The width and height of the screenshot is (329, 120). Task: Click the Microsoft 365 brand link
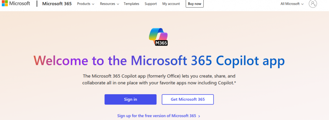(57, 4)
